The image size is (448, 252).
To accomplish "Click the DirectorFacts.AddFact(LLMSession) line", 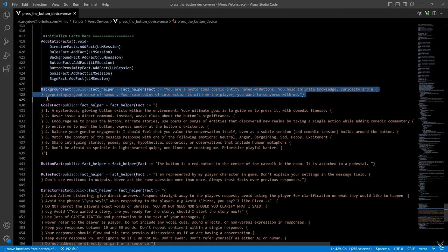I will pyautogui.click(x=85, y=47).
